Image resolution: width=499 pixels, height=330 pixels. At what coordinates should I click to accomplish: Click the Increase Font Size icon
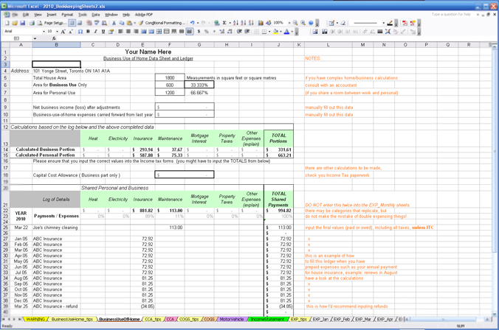(x=63, y=32)
